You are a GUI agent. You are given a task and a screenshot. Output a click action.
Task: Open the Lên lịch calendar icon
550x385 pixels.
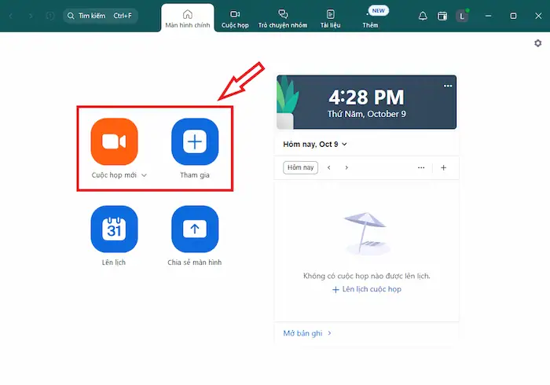(x=114, y=229)
